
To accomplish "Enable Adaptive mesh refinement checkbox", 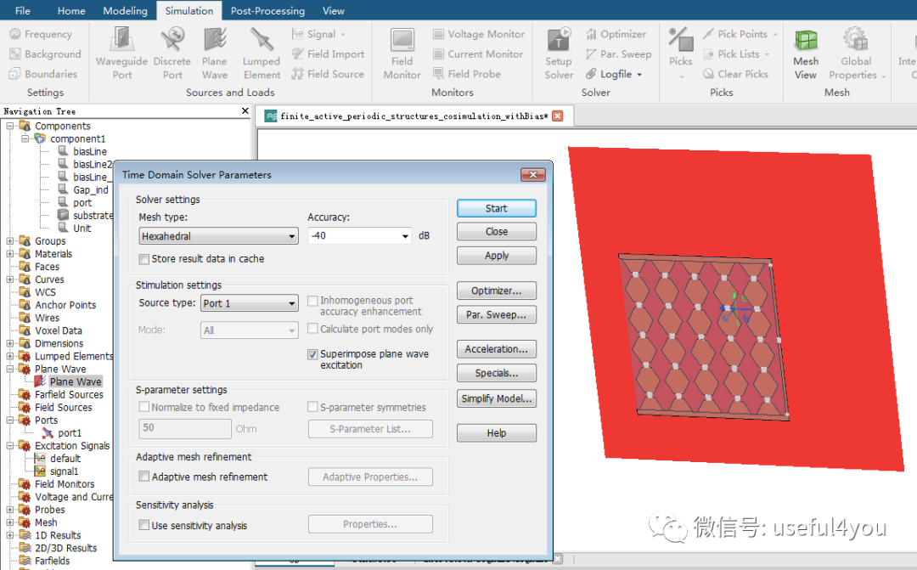I will [x=143, y=477].
